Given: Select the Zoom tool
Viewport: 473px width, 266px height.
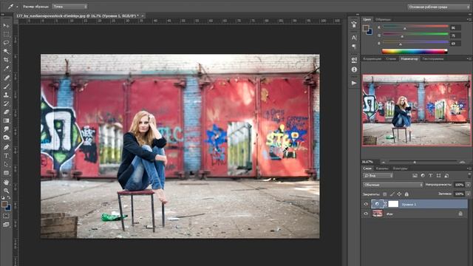Looking at the screenshot, I should tap(6, 191).
